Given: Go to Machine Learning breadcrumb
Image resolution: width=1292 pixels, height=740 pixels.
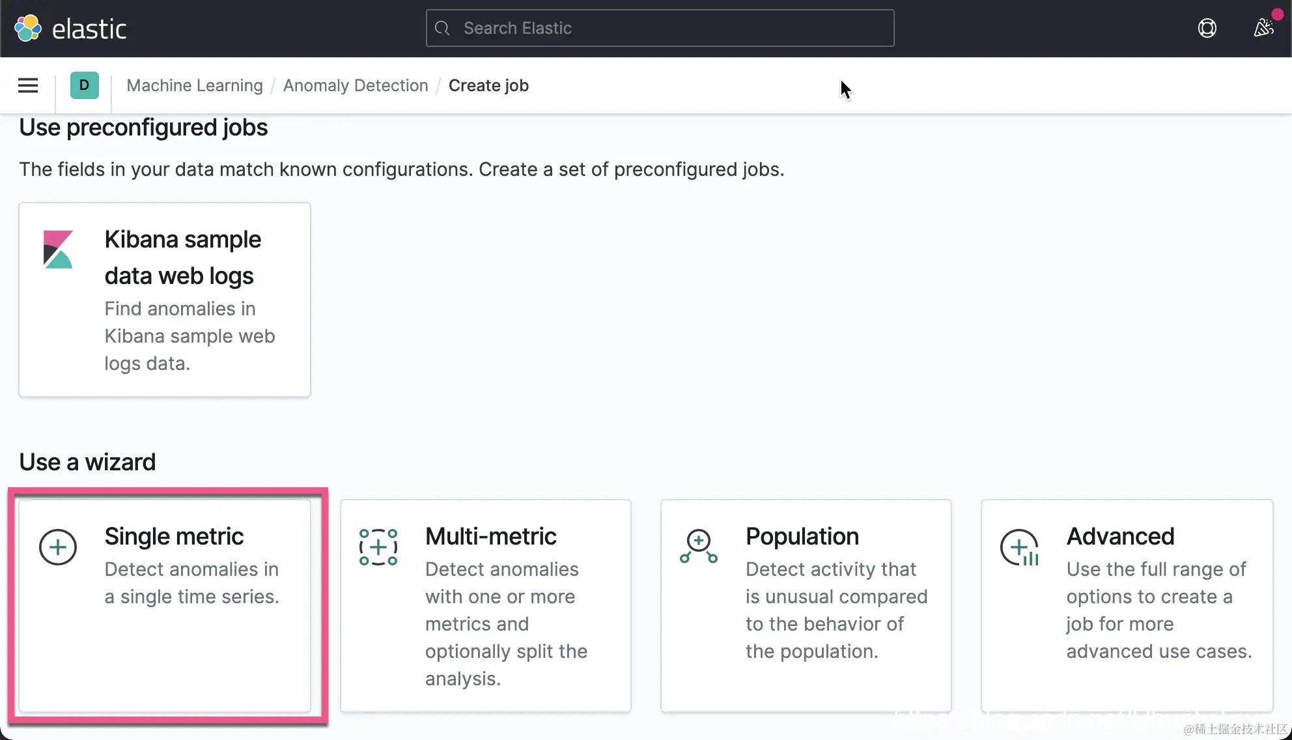Looking at the screenshot, I should [x=195, y=85].
